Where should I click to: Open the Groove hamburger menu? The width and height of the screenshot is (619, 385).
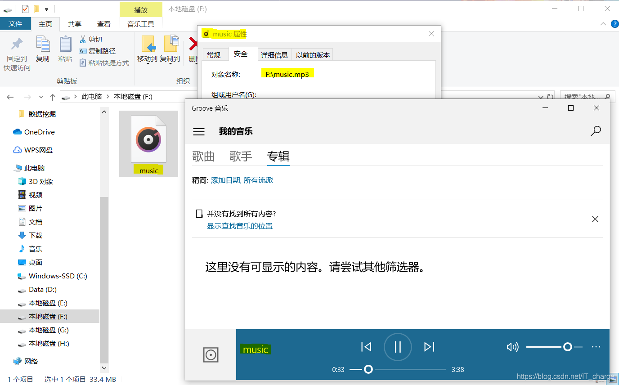[198, 132]
